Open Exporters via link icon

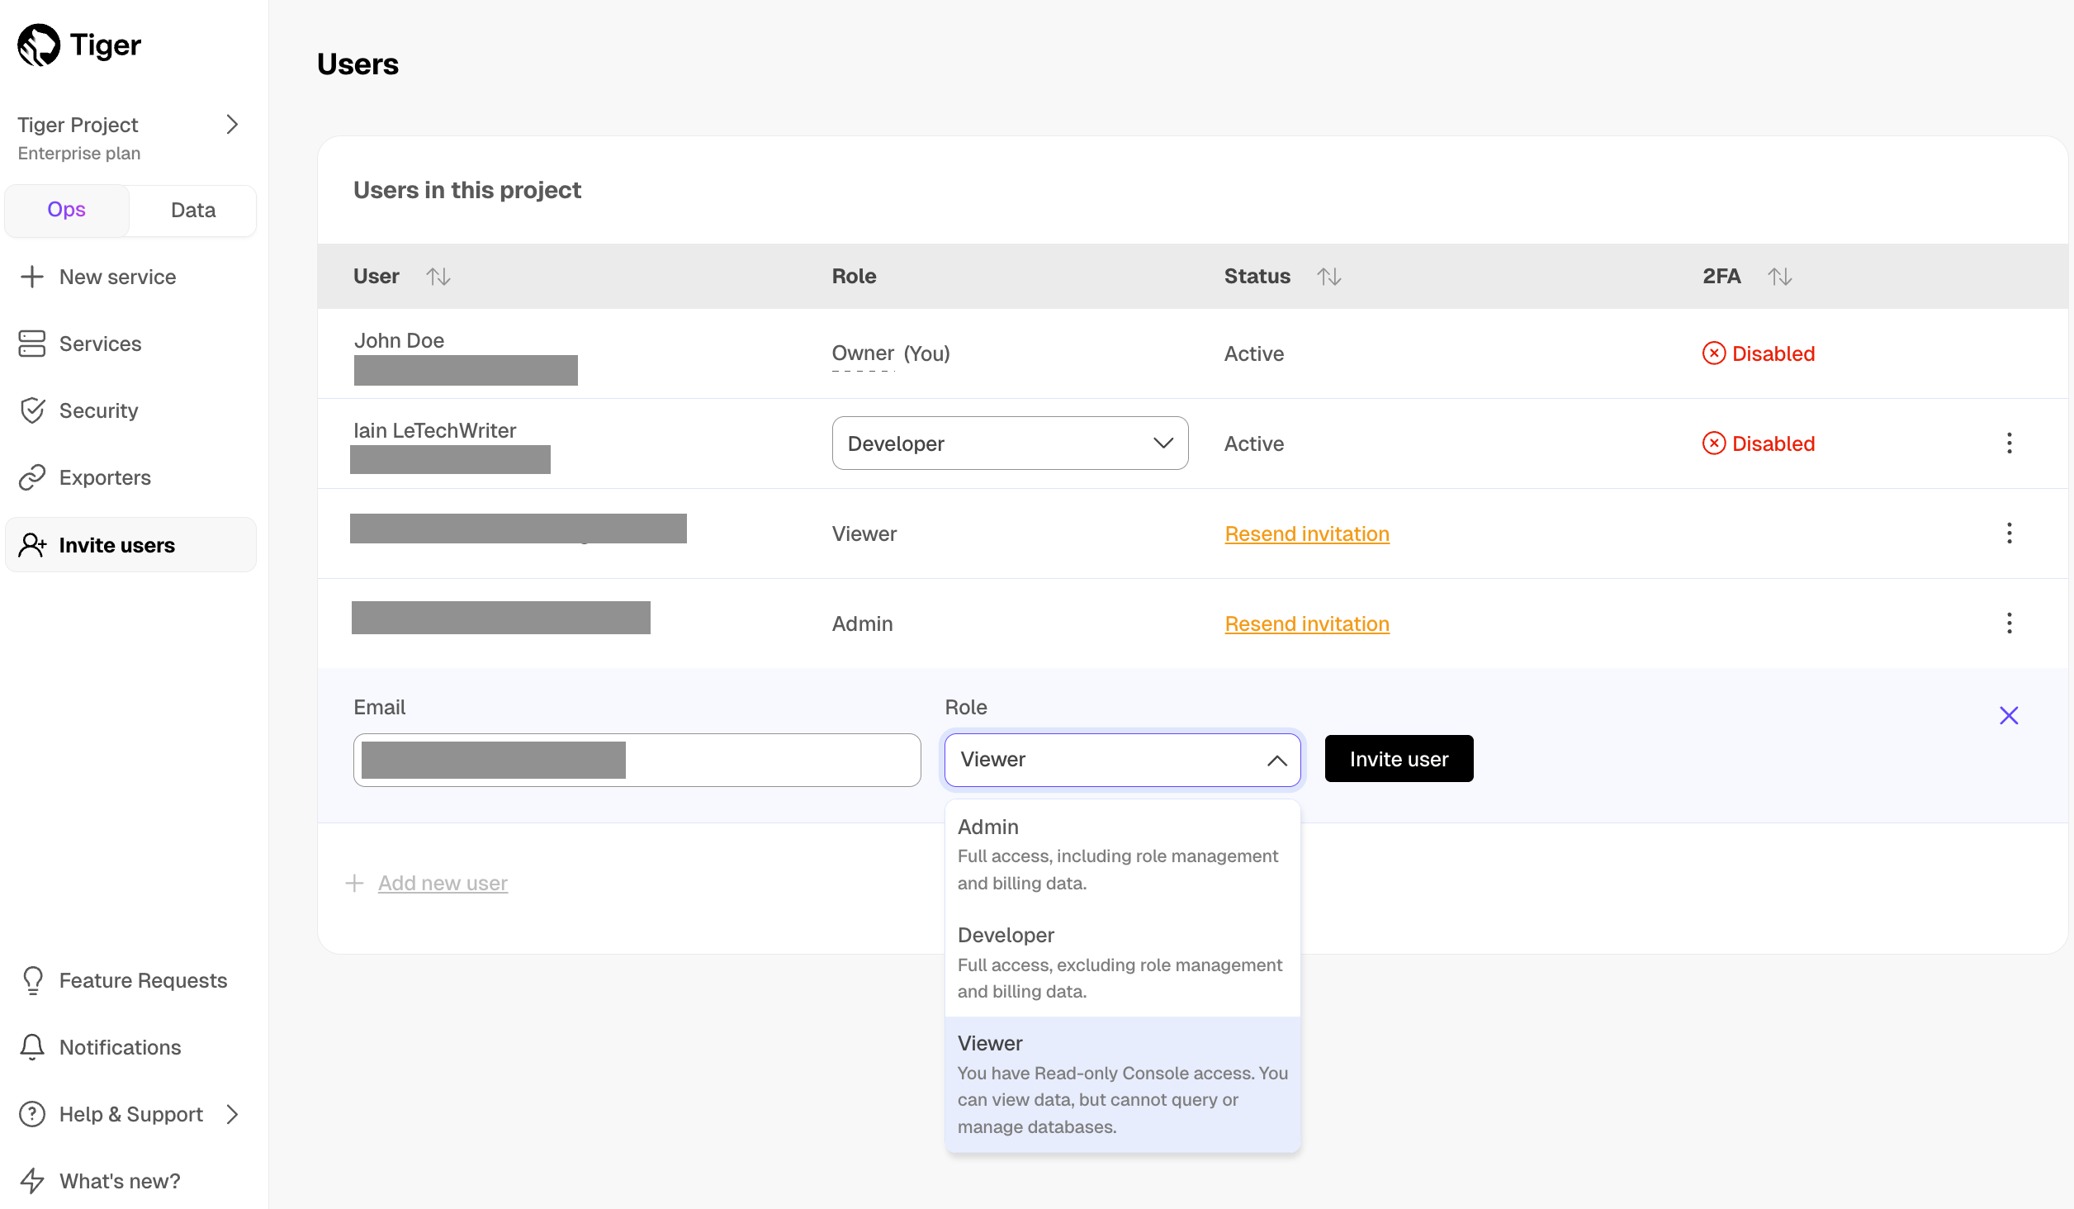(32, 477)
